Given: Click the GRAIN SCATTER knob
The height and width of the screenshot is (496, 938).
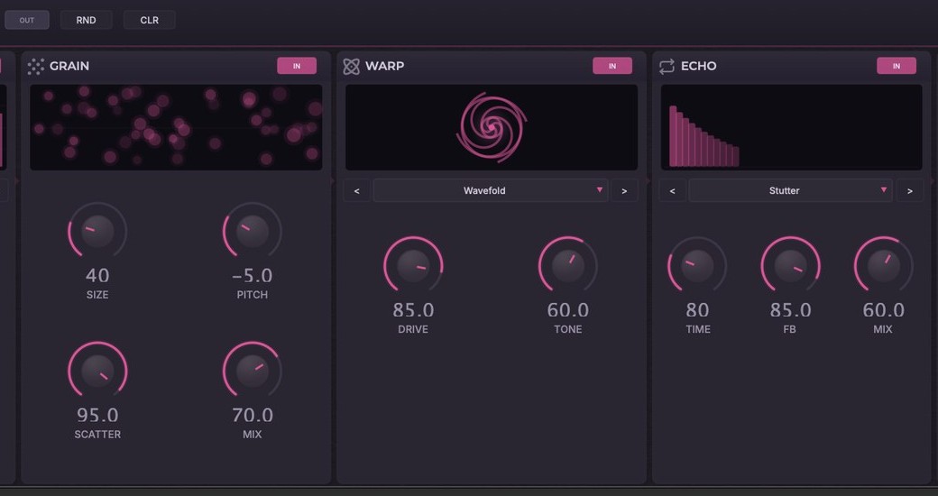Looking at the screenshot, I should 97,371.
